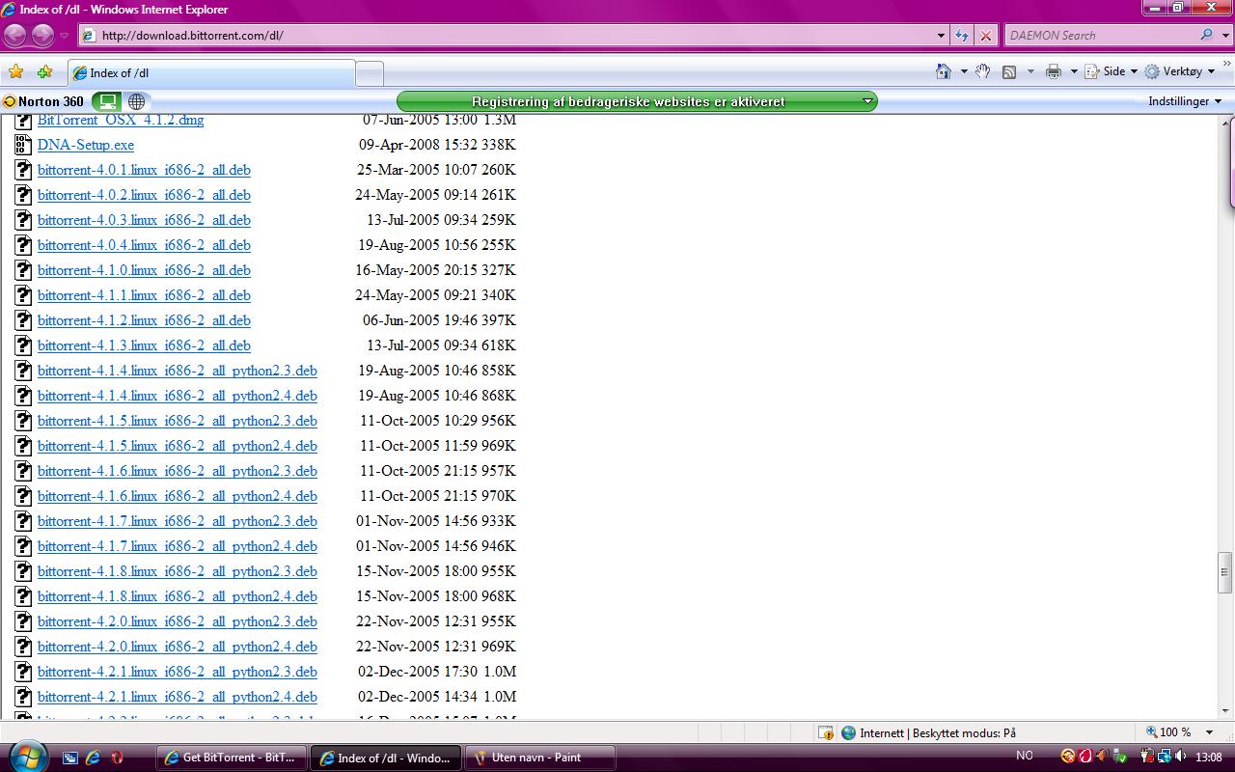1235x772 pixels.
Task: Launch the red quick launch icon after Internet Explorer
Action: 117,758
